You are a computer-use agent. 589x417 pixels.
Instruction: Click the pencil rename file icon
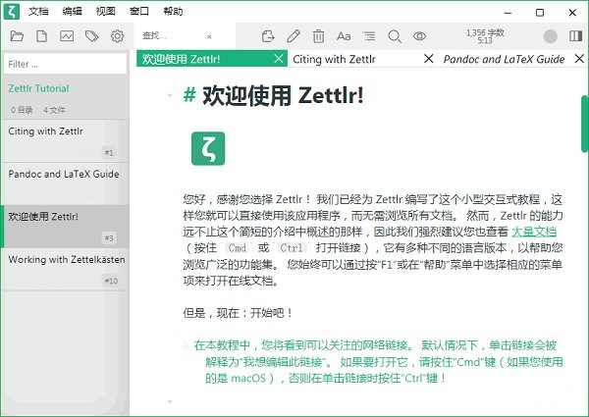pos(294,36)
